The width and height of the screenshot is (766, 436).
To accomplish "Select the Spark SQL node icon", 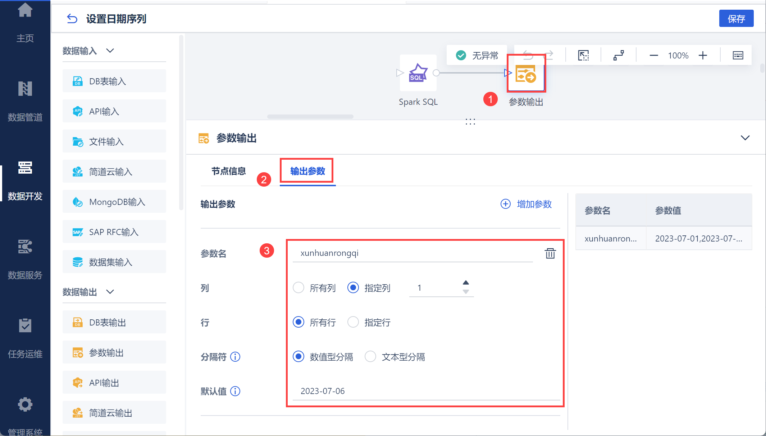I will (418, 73).
